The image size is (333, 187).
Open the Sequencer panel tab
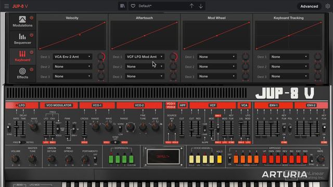pyautogui.click(x=22, y=39)
